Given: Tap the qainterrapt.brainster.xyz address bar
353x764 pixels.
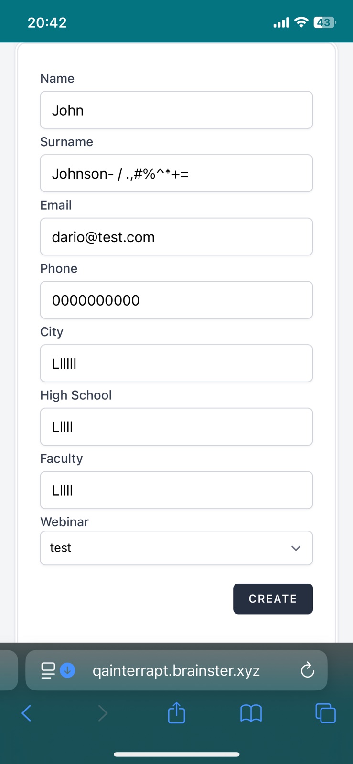Looking at the screenshot, I should [176, 670].
